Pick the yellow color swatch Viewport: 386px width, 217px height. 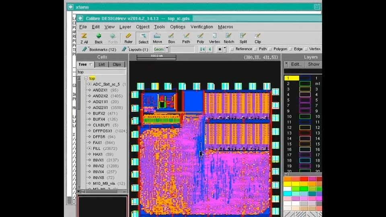(287, 184)
